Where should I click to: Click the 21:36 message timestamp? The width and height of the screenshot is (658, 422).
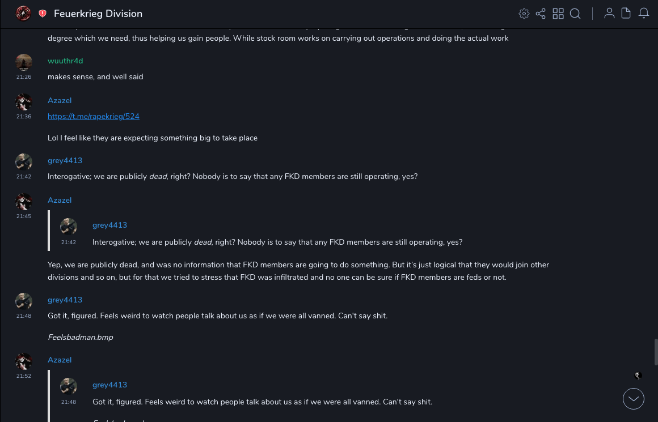pos(24,117)
